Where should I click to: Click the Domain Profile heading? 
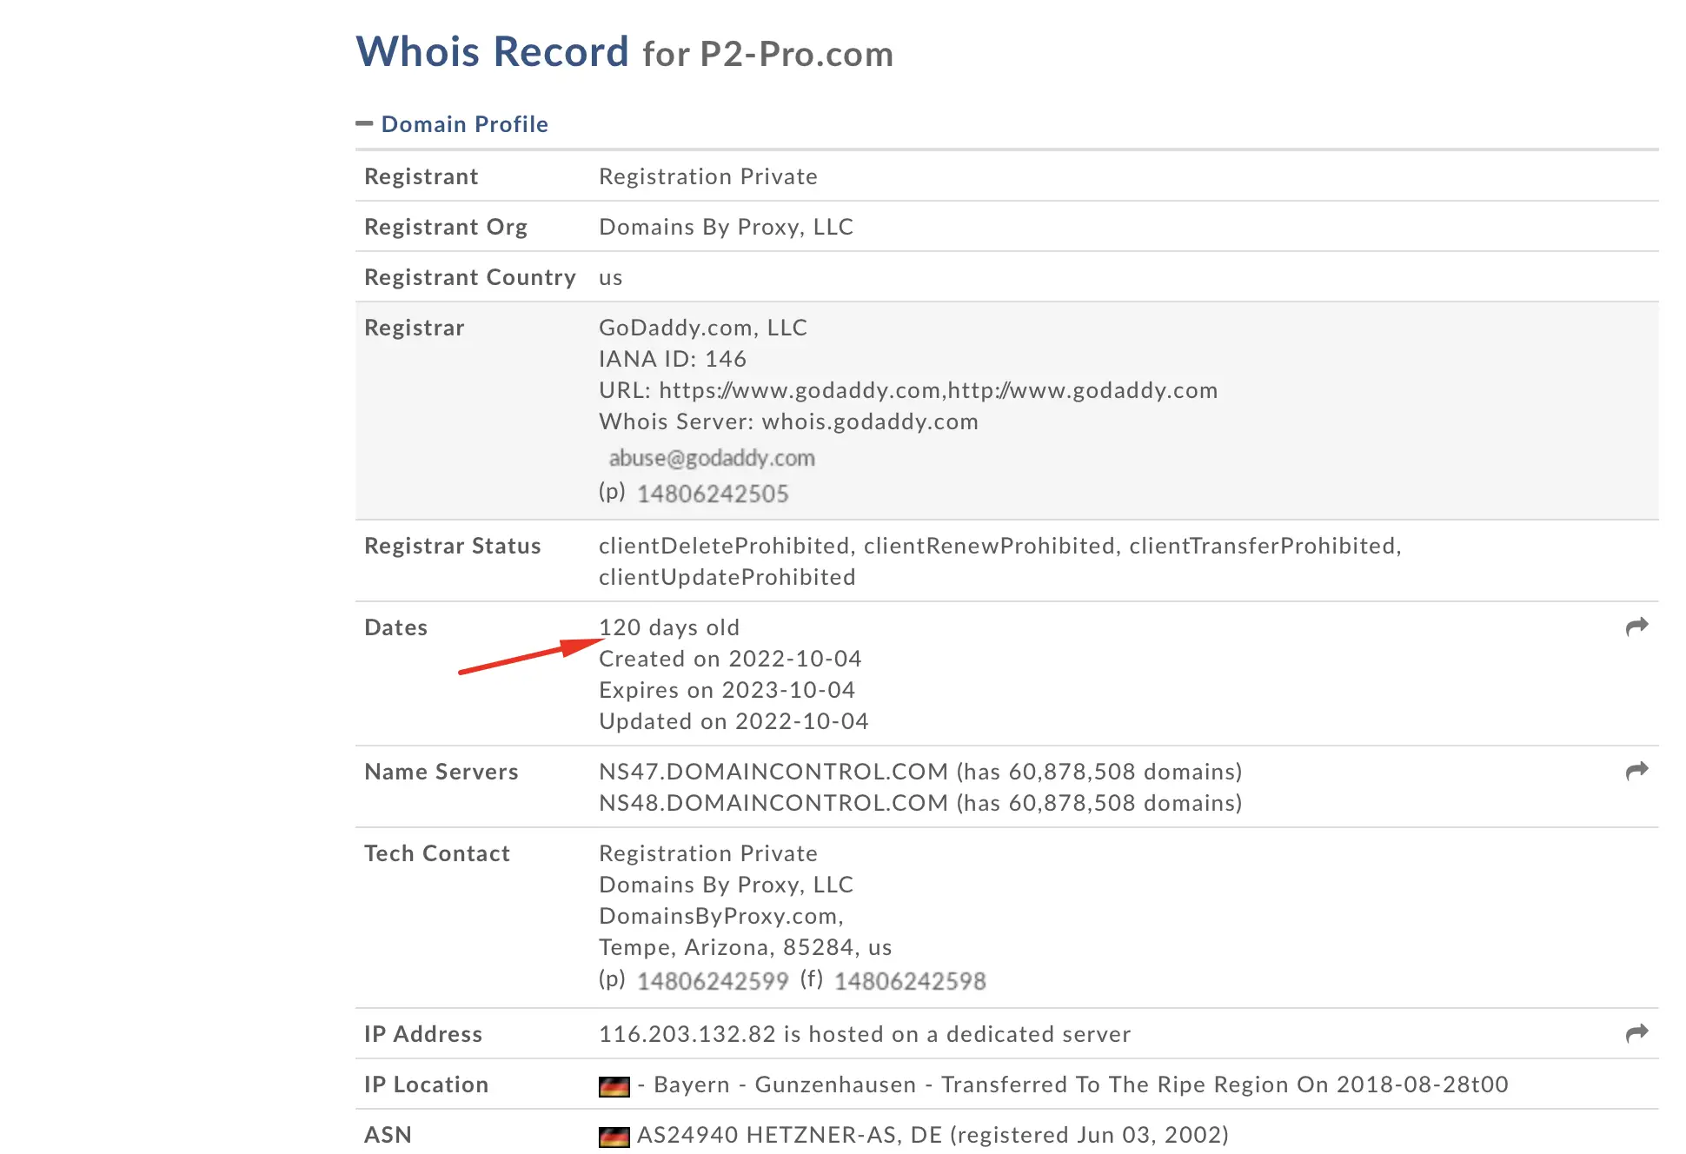465,124
